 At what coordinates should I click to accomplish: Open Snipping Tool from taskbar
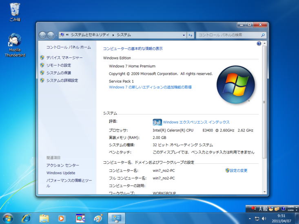coord(80,218)
